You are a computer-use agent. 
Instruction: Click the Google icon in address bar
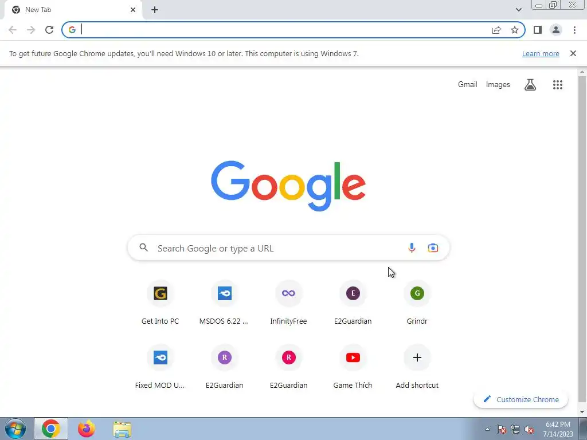72,30
